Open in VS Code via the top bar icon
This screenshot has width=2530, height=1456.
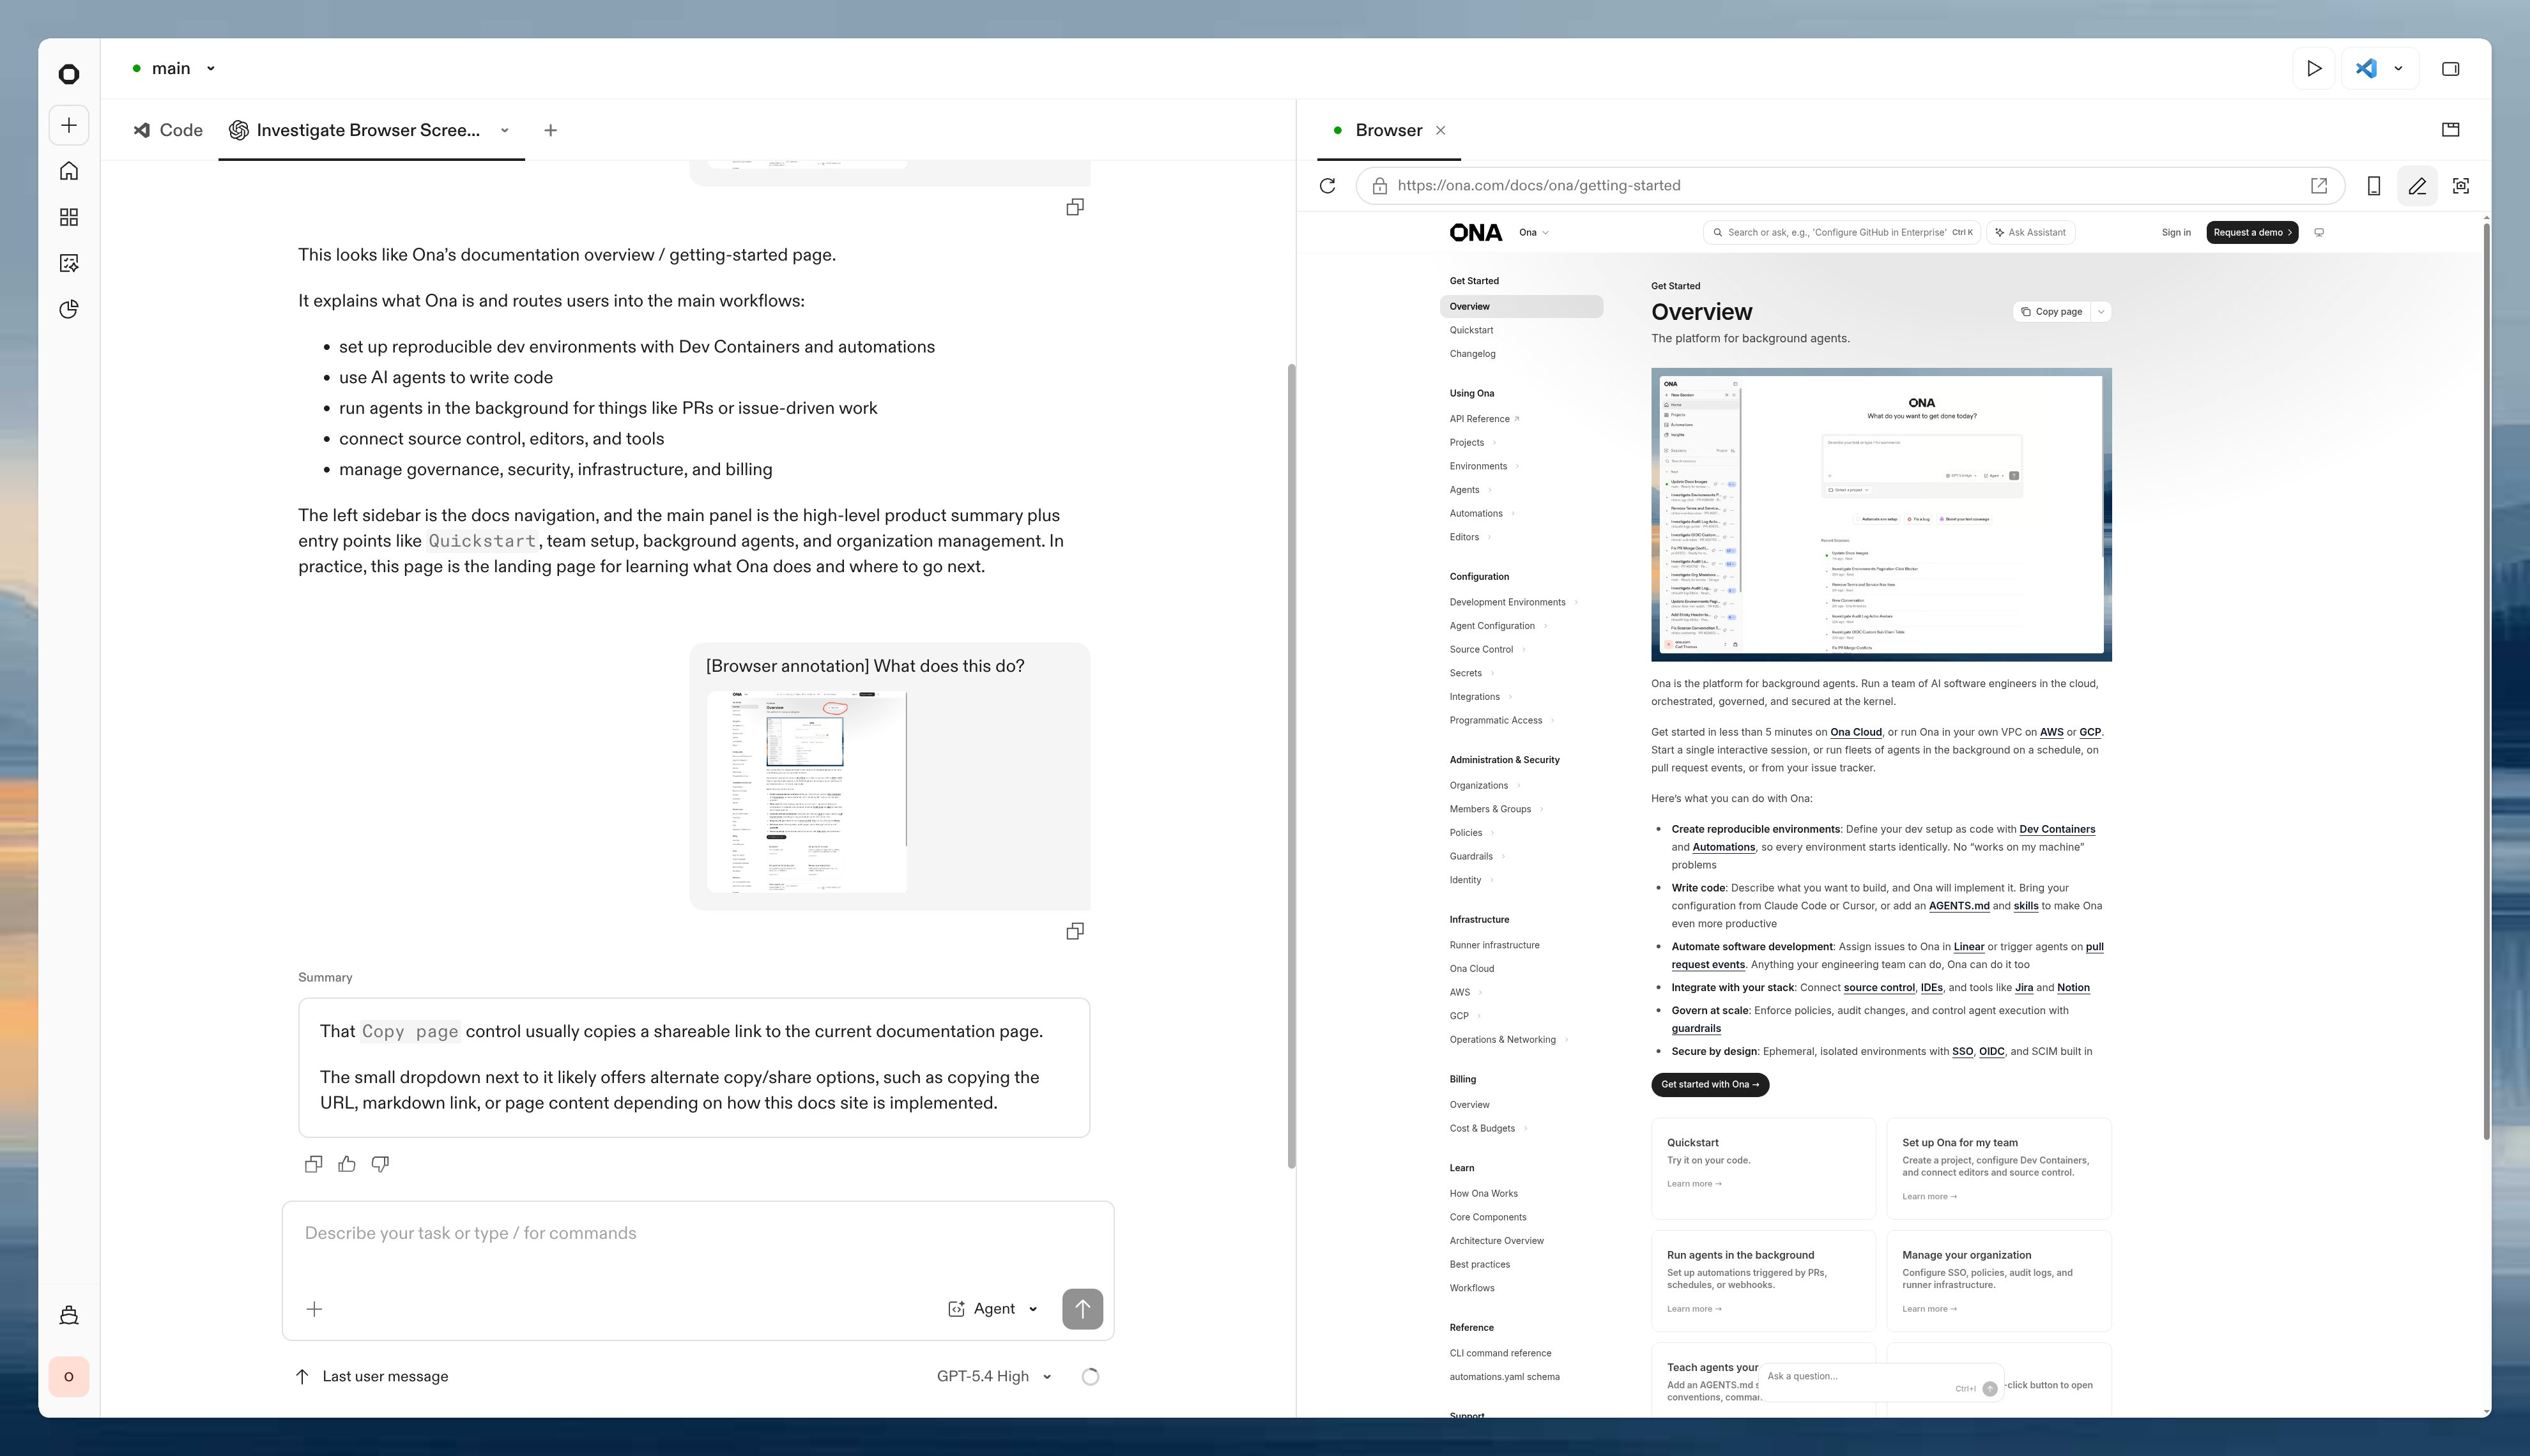pyautogui.click(x=2366, y=69)
